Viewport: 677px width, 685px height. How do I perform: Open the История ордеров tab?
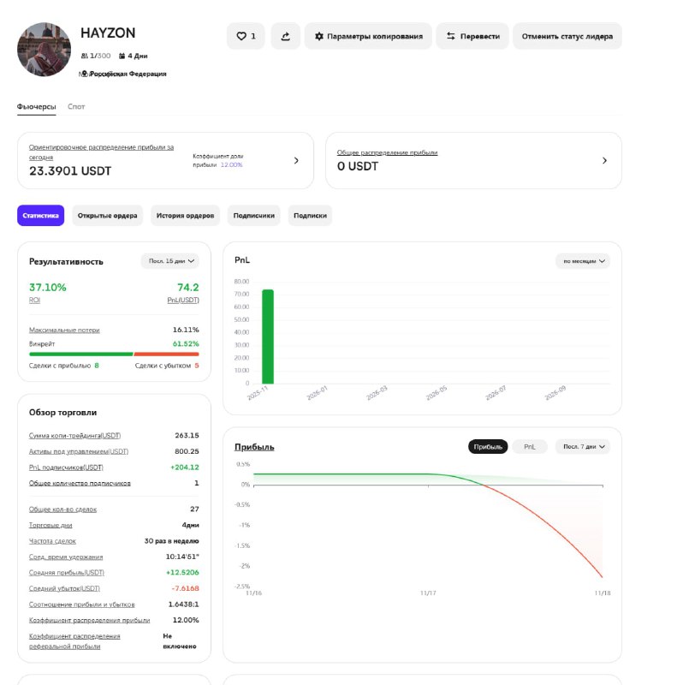point(185,216)
